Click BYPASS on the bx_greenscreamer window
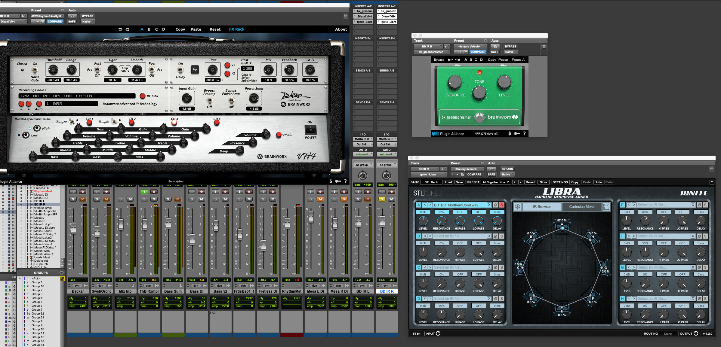 click(510, 47)
